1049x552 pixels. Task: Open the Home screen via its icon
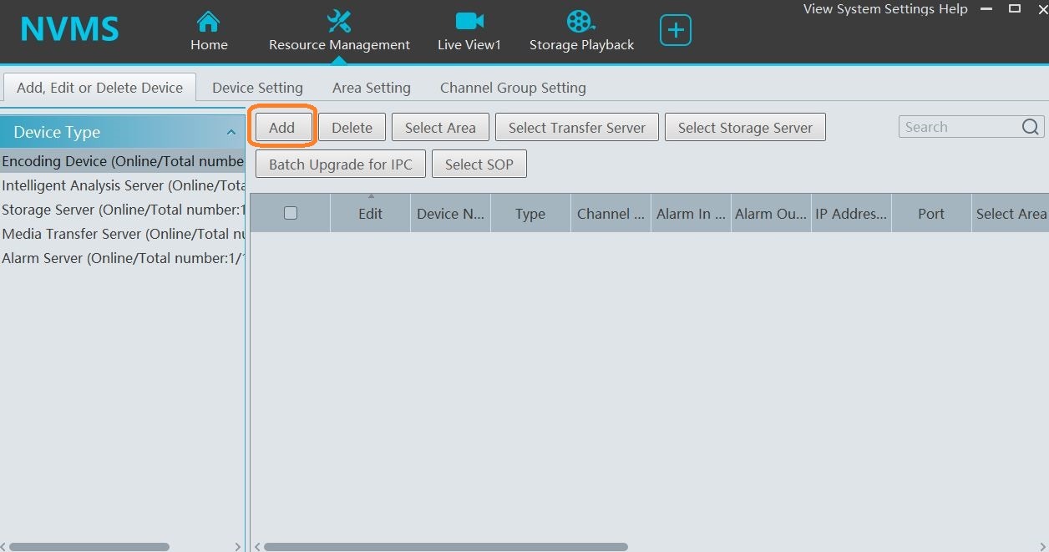(208, 20)
